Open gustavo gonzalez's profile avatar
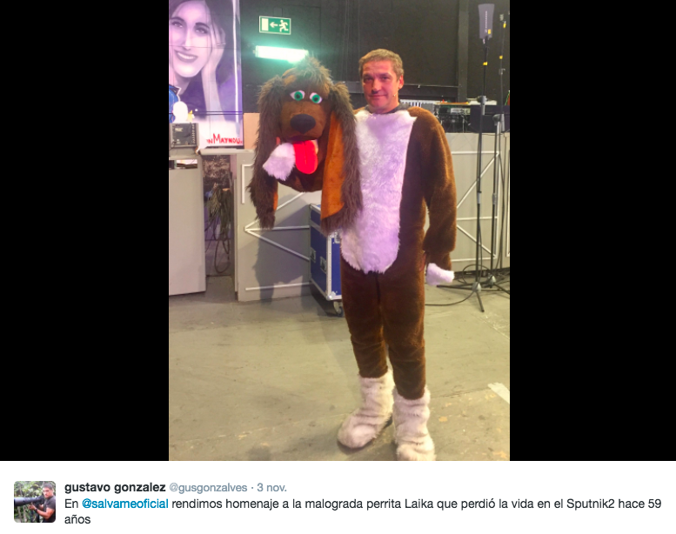 point(35,502)
